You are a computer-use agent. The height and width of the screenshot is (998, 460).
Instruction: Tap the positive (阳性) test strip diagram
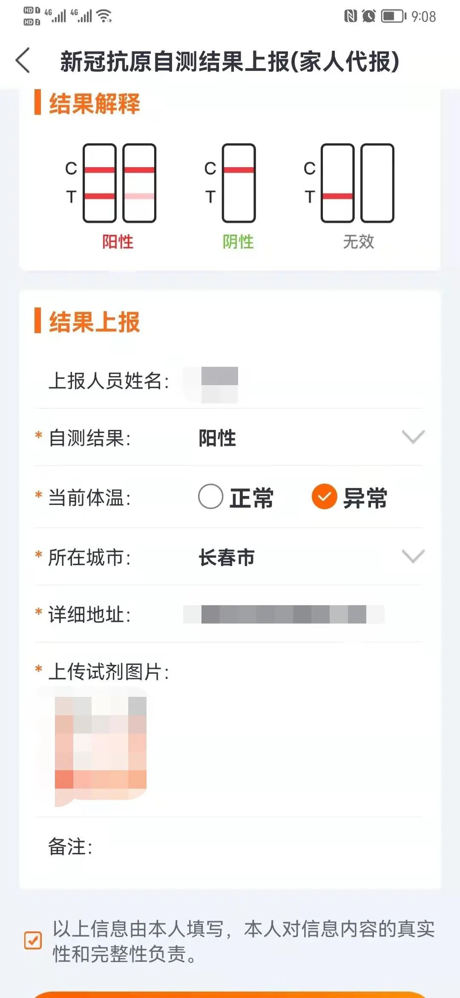pos(119,183)
